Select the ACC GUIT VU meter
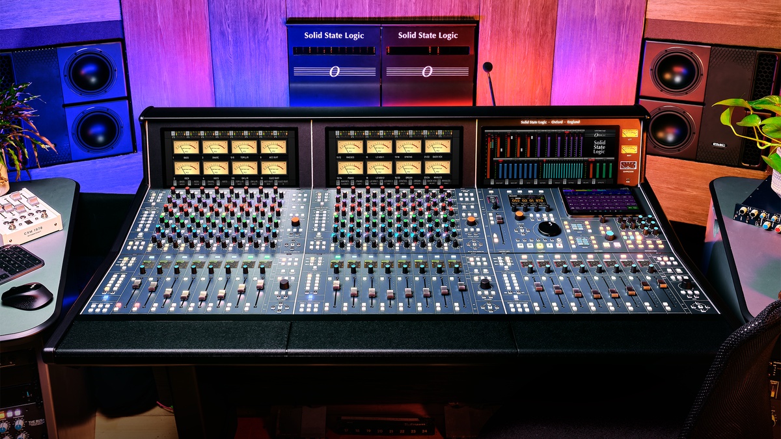This screenshot has height=439, width=781. click(273, 147)
